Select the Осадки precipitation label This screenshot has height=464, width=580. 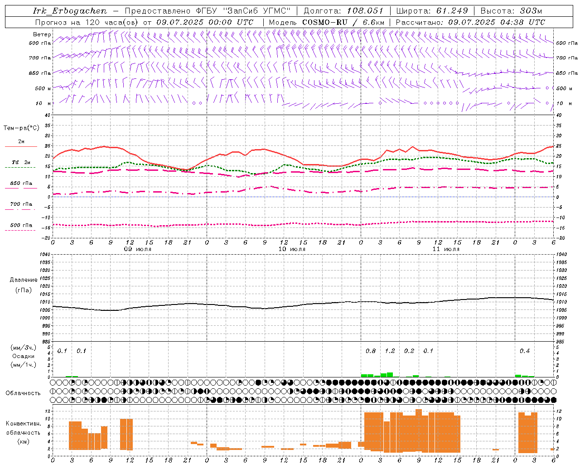pyautogui.click(x=23, y=356)
